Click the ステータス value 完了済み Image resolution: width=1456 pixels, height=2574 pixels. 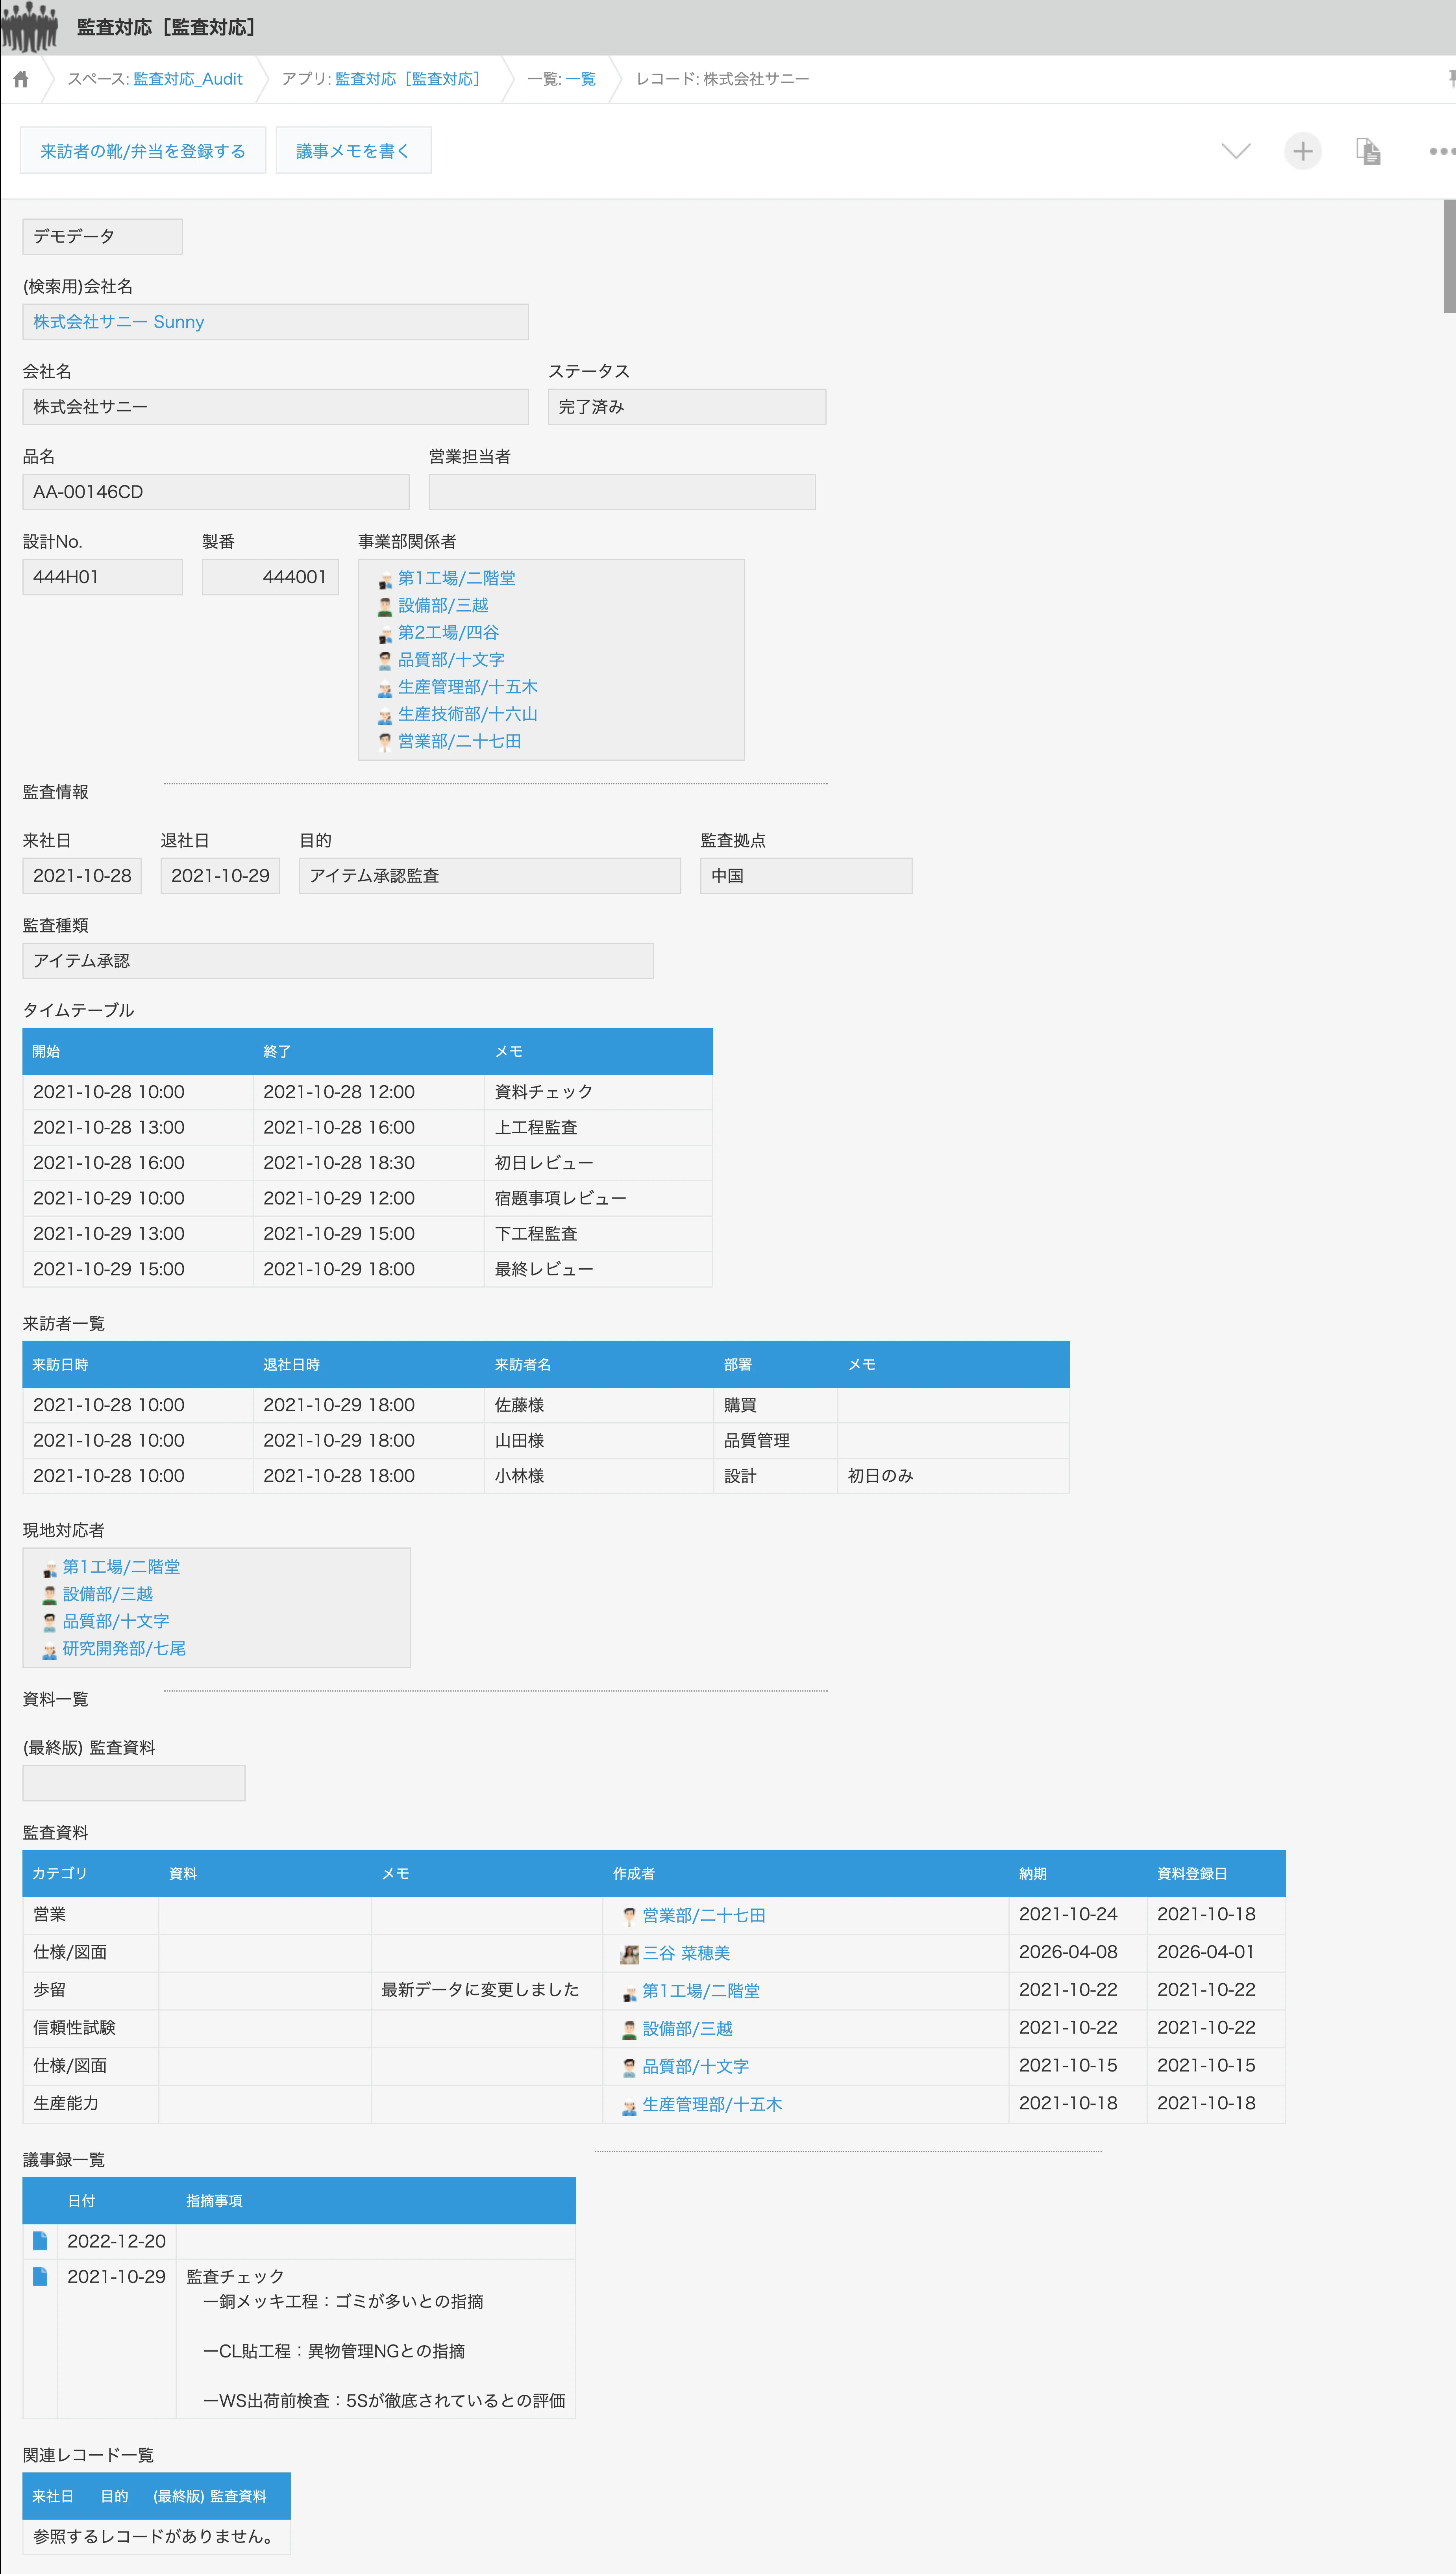pos(687,407)
